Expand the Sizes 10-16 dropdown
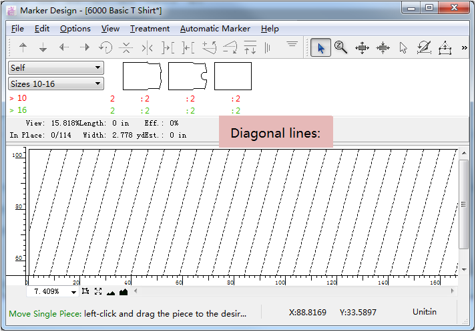 click(x=56, y=84)
